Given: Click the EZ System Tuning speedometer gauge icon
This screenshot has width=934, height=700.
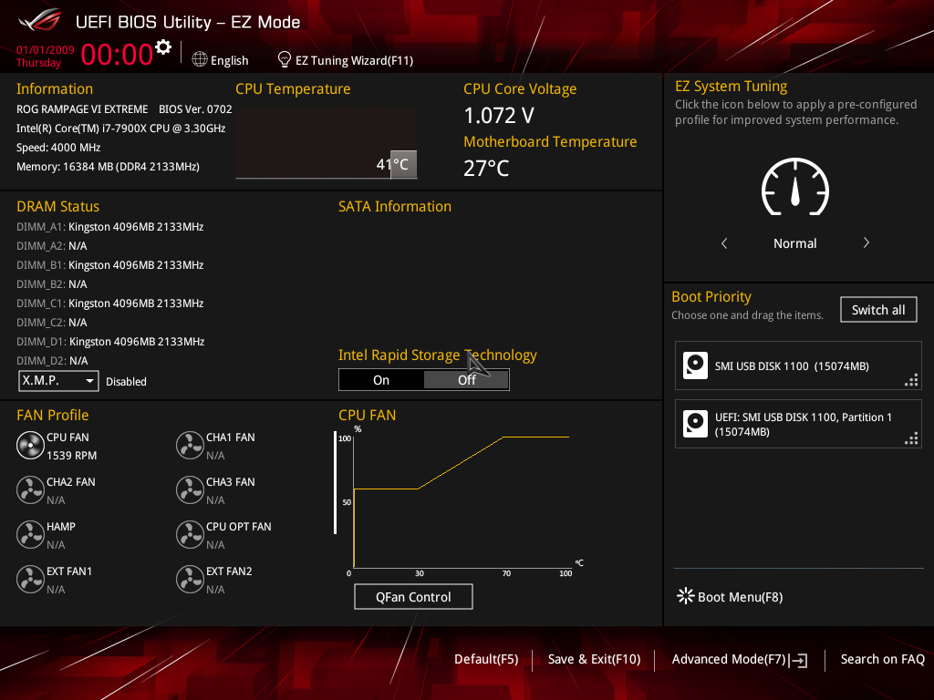Looking at the screenshot, I should click(795, 187).
